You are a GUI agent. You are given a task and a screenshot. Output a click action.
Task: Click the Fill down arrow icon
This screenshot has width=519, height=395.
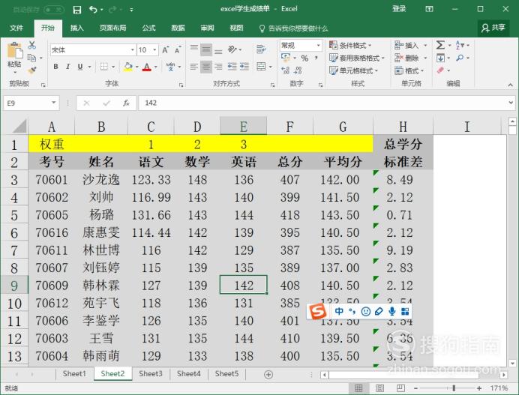coord(440,58)
